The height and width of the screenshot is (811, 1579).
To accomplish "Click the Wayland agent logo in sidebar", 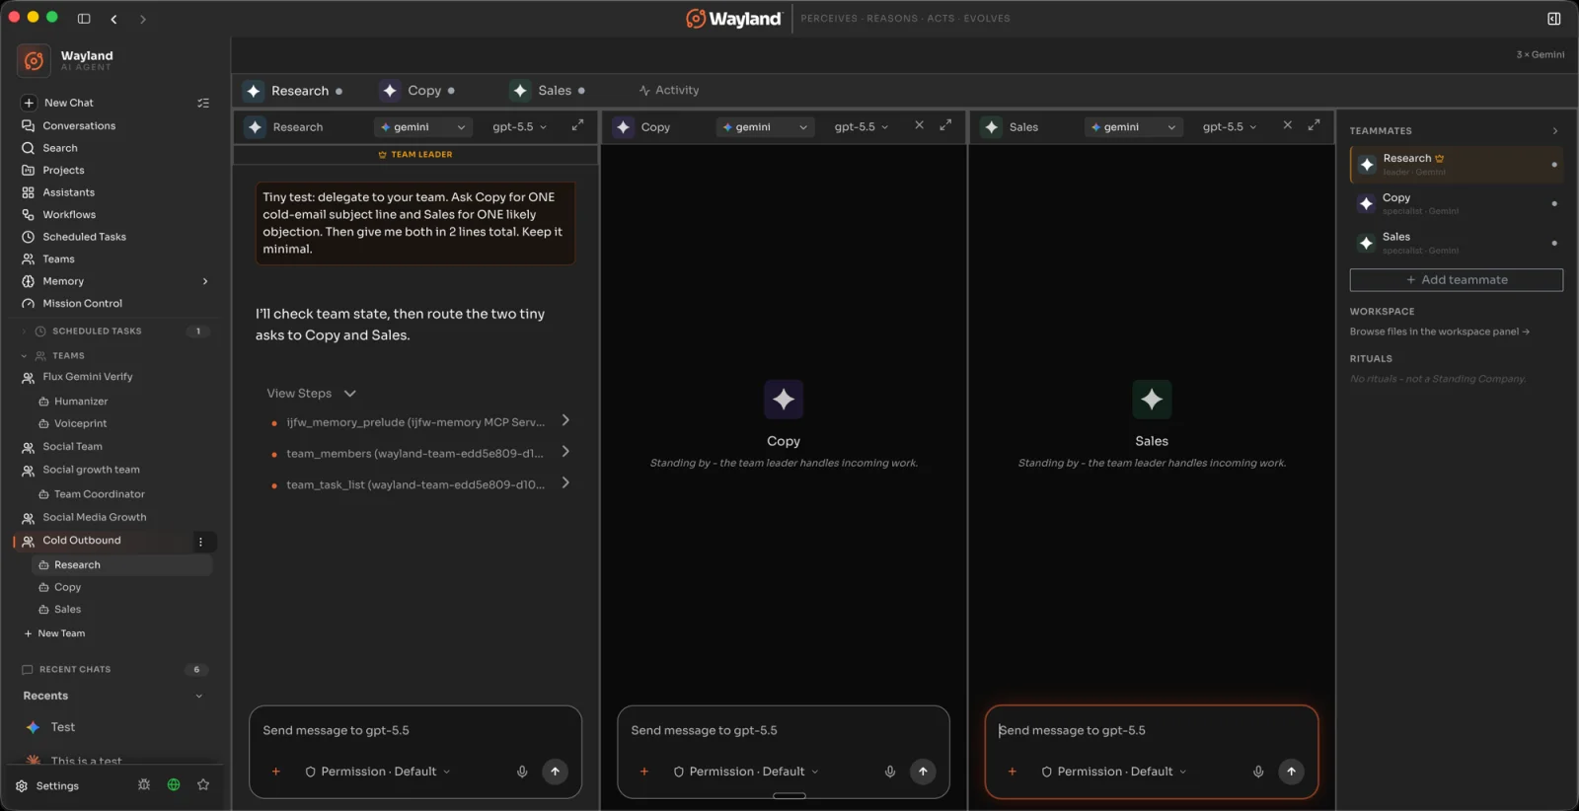I will pyautogui.click(x=34, y=61).
